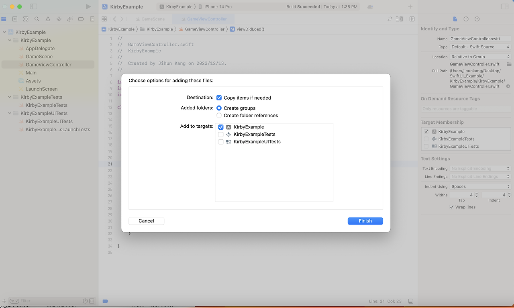Toggle the inspector panel button
514x308 pixels.
click(x=505, y=7)
